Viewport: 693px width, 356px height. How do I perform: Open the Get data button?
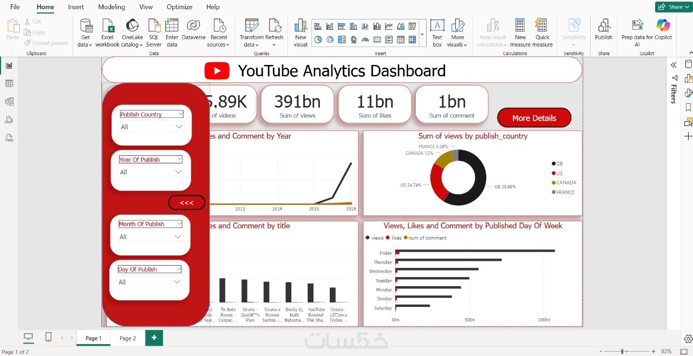click(86, 32)
